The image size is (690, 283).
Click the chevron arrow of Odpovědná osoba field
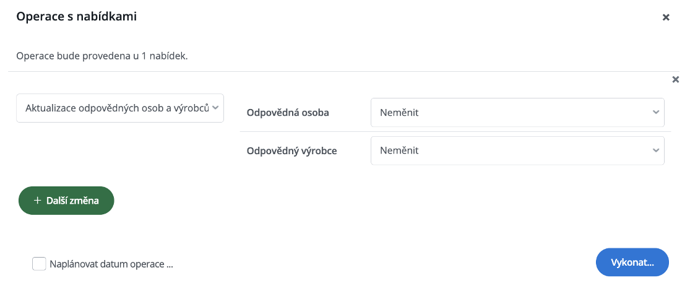(x=656, y=112)
